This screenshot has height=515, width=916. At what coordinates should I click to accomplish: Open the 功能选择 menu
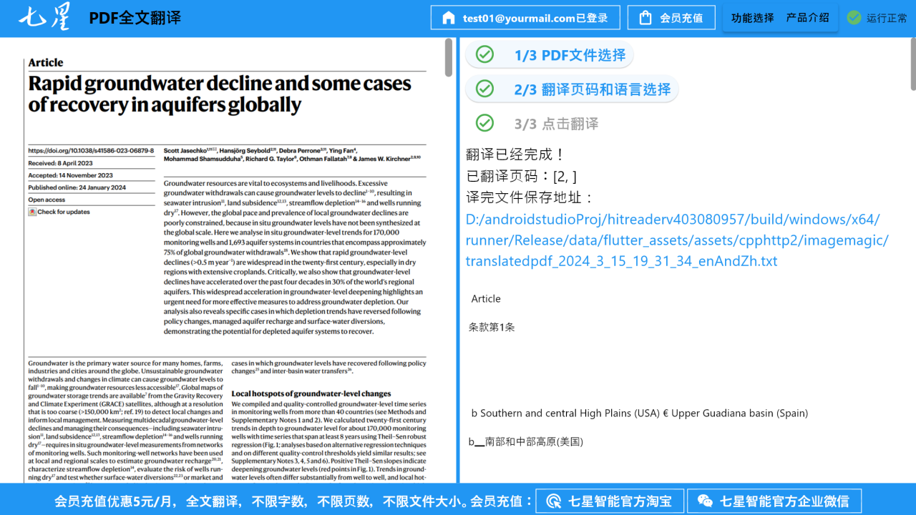tap(752, 18)
